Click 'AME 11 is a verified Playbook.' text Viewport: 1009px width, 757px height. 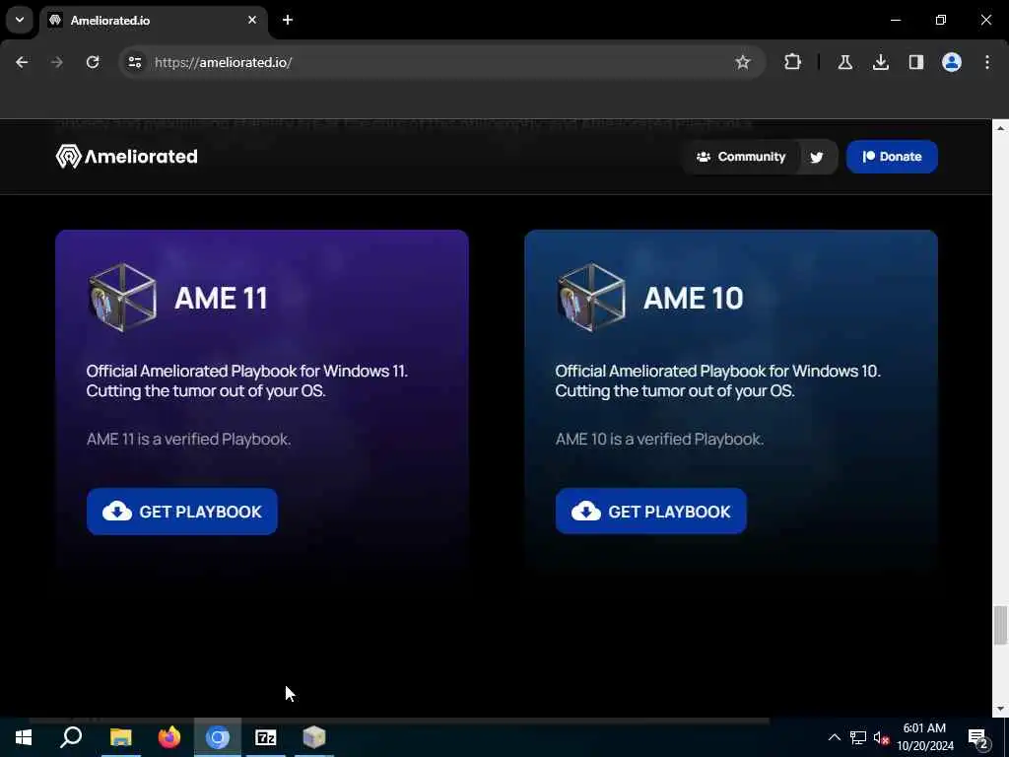point(188,439)
